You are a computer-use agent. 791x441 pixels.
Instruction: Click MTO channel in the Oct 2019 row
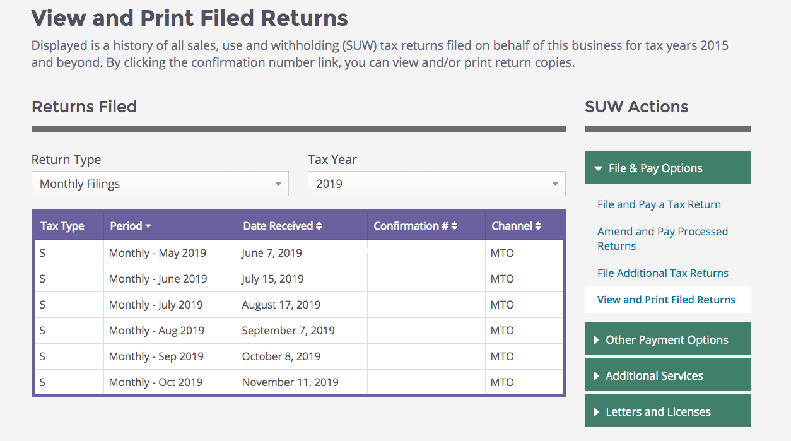[x=524, y=382]
